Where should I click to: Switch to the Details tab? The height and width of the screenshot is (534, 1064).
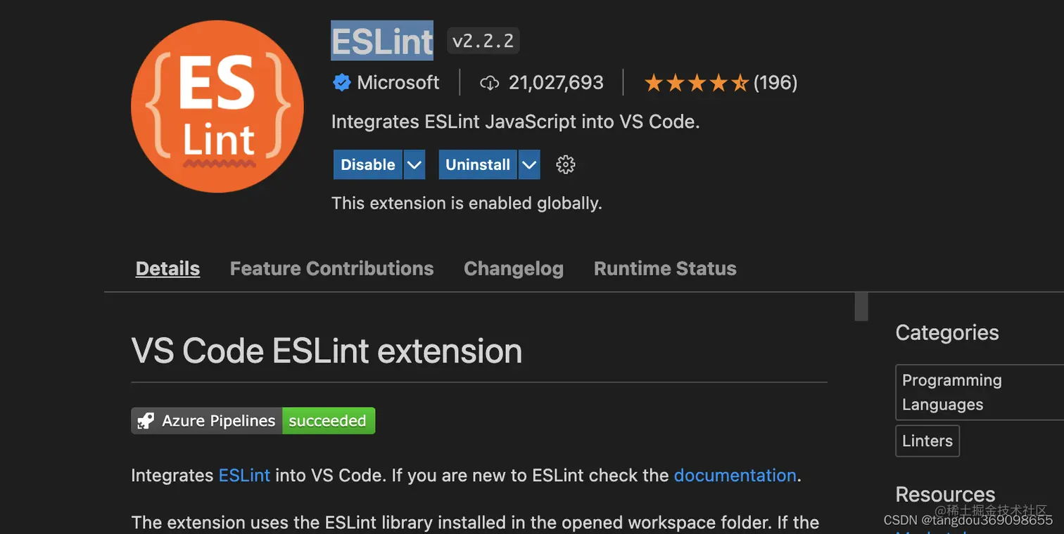[167, 268]
